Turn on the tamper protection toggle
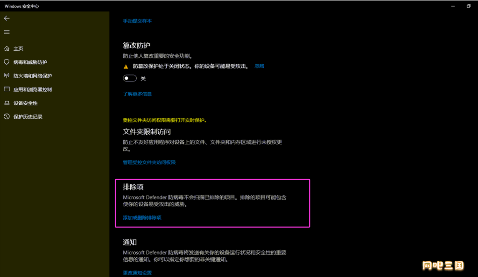This screenshot has width=478, height=277. 130,78
